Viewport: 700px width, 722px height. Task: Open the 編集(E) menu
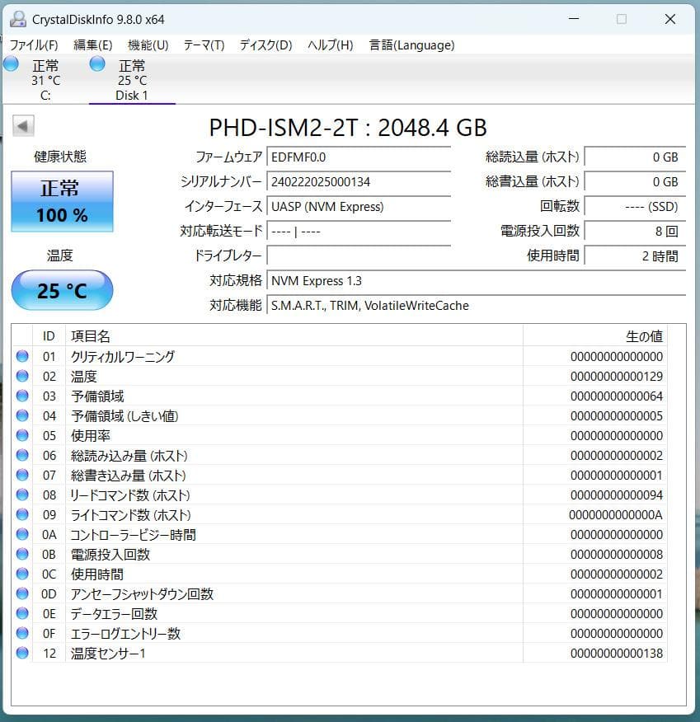tap(93, 45)
